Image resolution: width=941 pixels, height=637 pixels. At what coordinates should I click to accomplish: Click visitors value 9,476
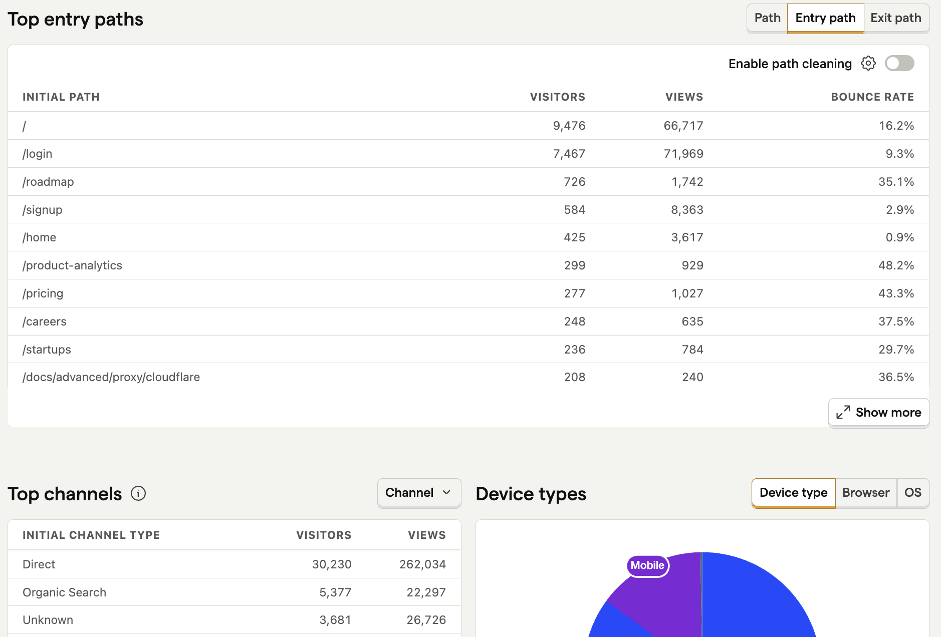(x=569, y=126)
